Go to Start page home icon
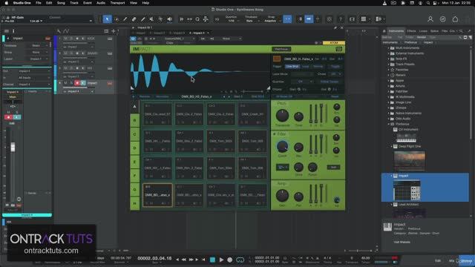Screen dimensions: 475x267 (455, 19)
